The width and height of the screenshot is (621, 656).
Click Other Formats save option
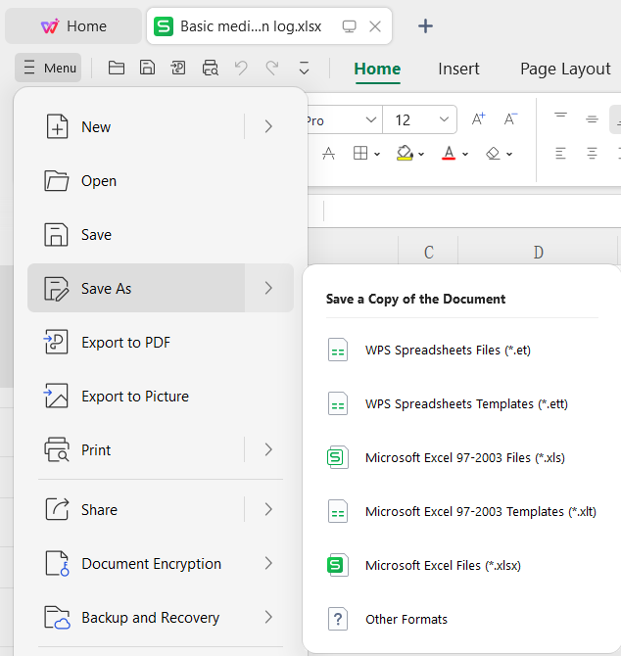tap(406, 619)
